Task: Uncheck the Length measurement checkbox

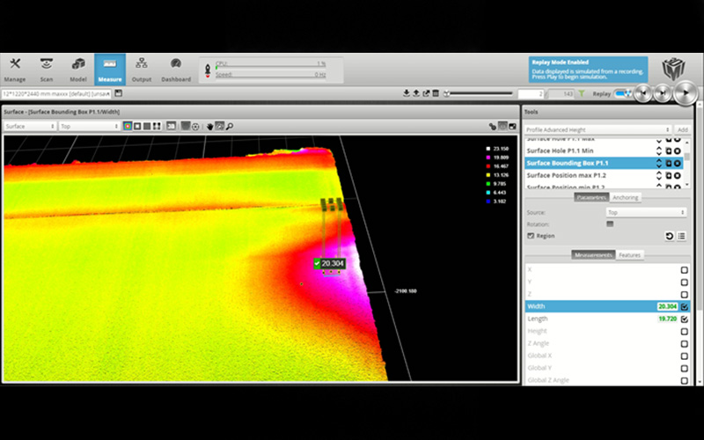Action: click(684, 319)
